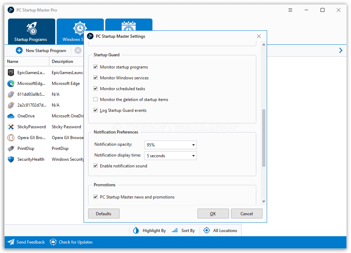Click the calendar clock icon on third tab

click(129, 26)
